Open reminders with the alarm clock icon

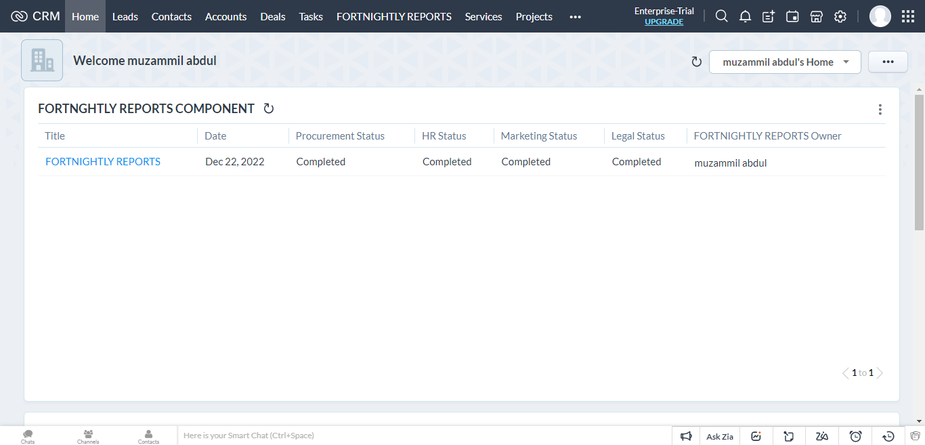pos(855,436)
